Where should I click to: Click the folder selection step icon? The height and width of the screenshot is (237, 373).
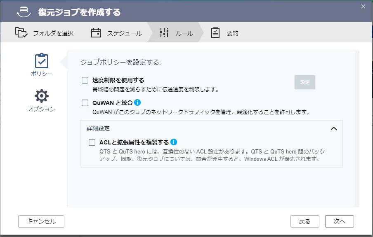coord(21,33)
